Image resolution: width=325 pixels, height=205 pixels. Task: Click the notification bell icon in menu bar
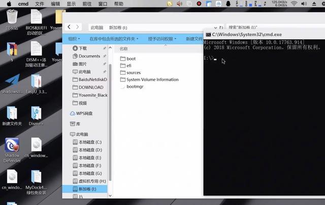coord(229,4)
